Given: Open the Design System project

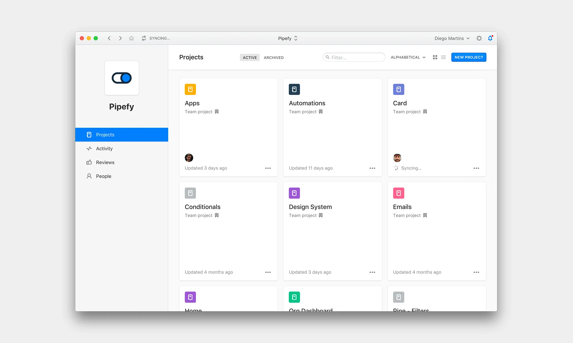Looking at the screenshot, I should coord(310,207).
